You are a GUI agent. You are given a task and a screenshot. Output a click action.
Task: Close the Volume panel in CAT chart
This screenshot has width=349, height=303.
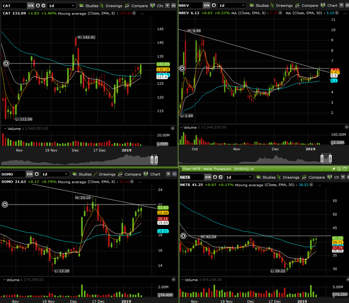click(172, 129)
